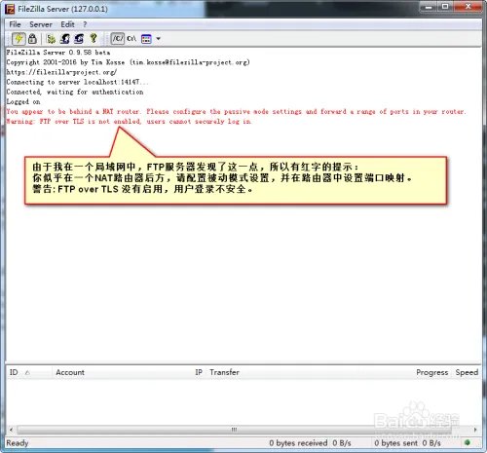The image size is (487, 453).
Task: Click the scrollbar left arrow
Action: pos(12,430)
